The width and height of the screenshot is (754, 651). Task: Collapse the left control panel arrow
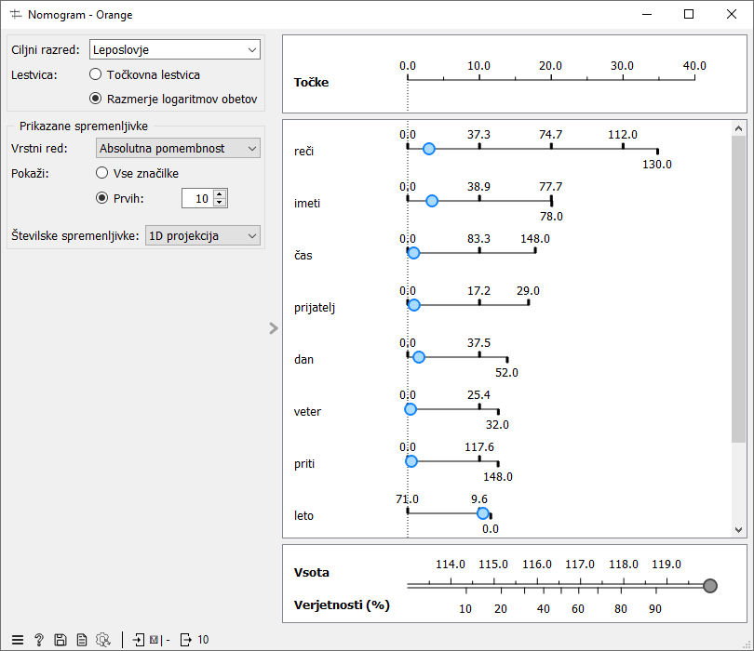point(273,328)
